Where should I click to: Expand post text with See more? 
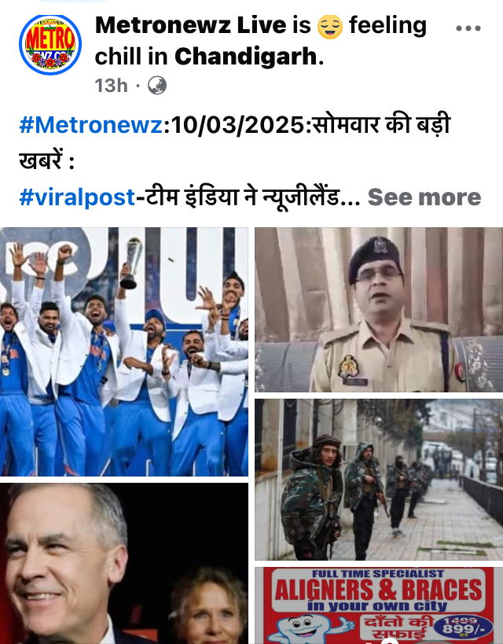coord(424,197)
